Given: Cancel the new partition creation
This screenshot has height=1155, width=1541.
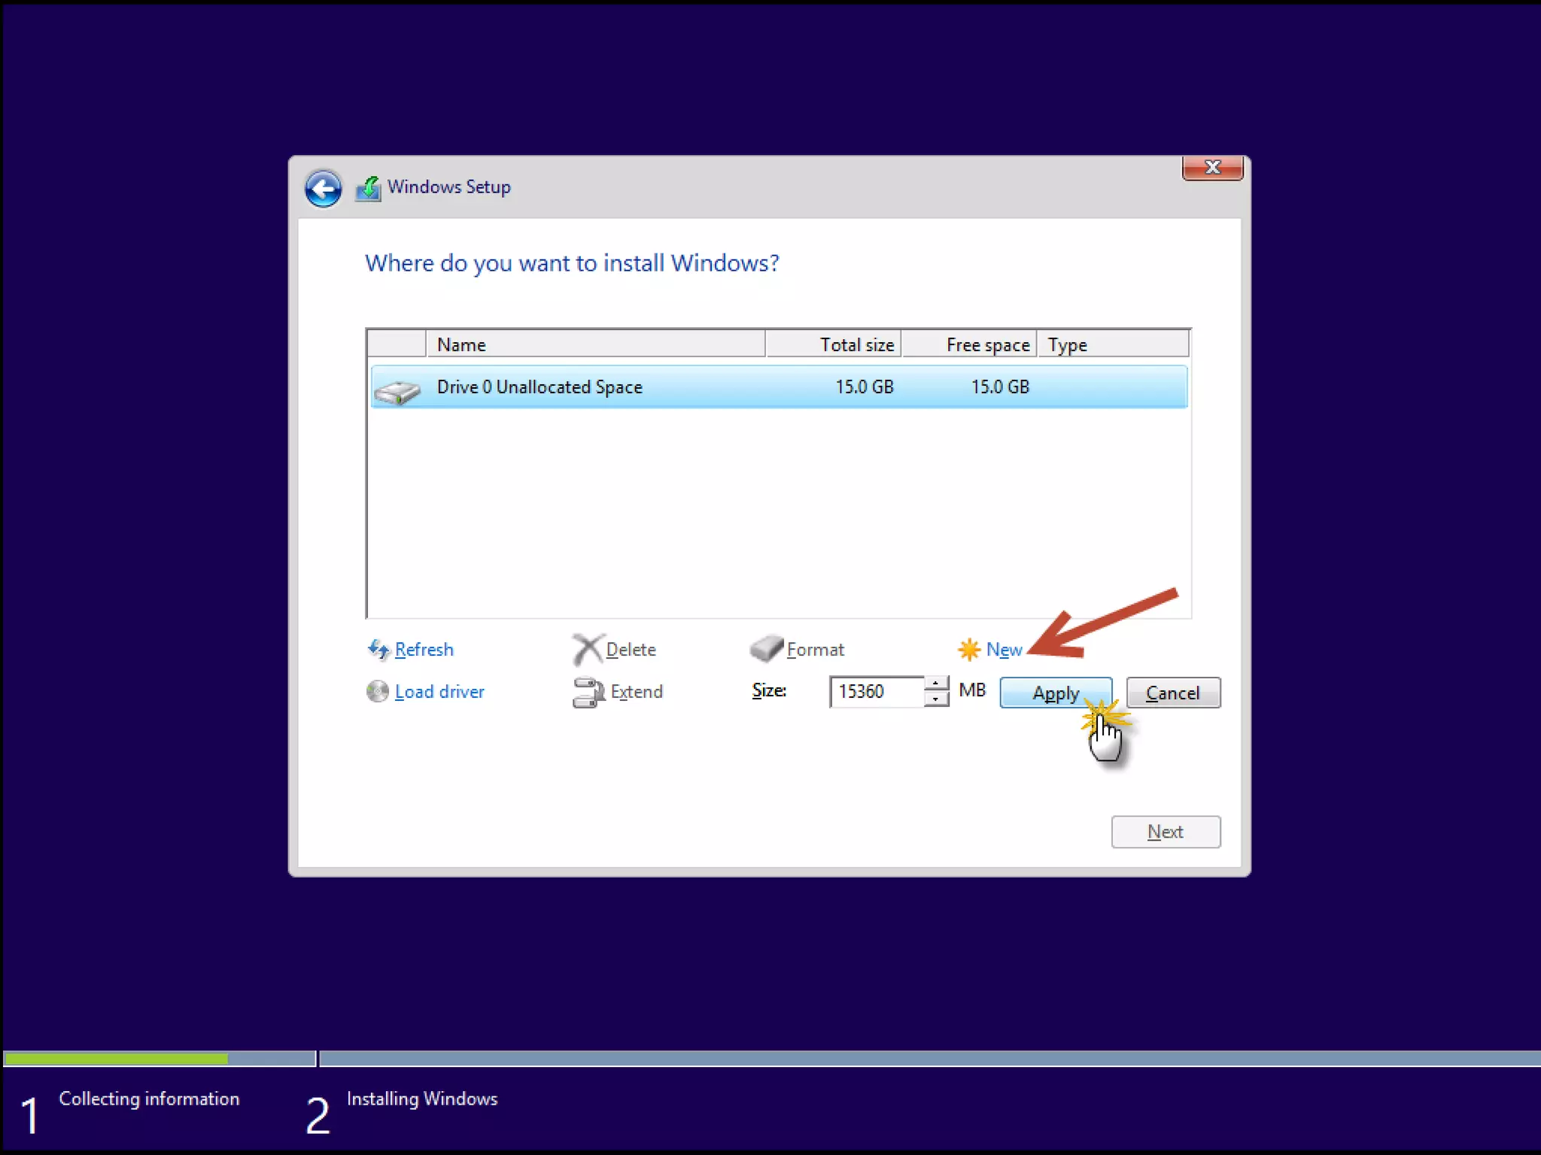Looking at the screenshot, I should [1173, 693].
